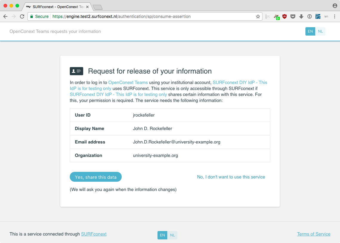Click the ID card icon beside the heading
This screenshot has height=243, width=340.
(76, 71)
